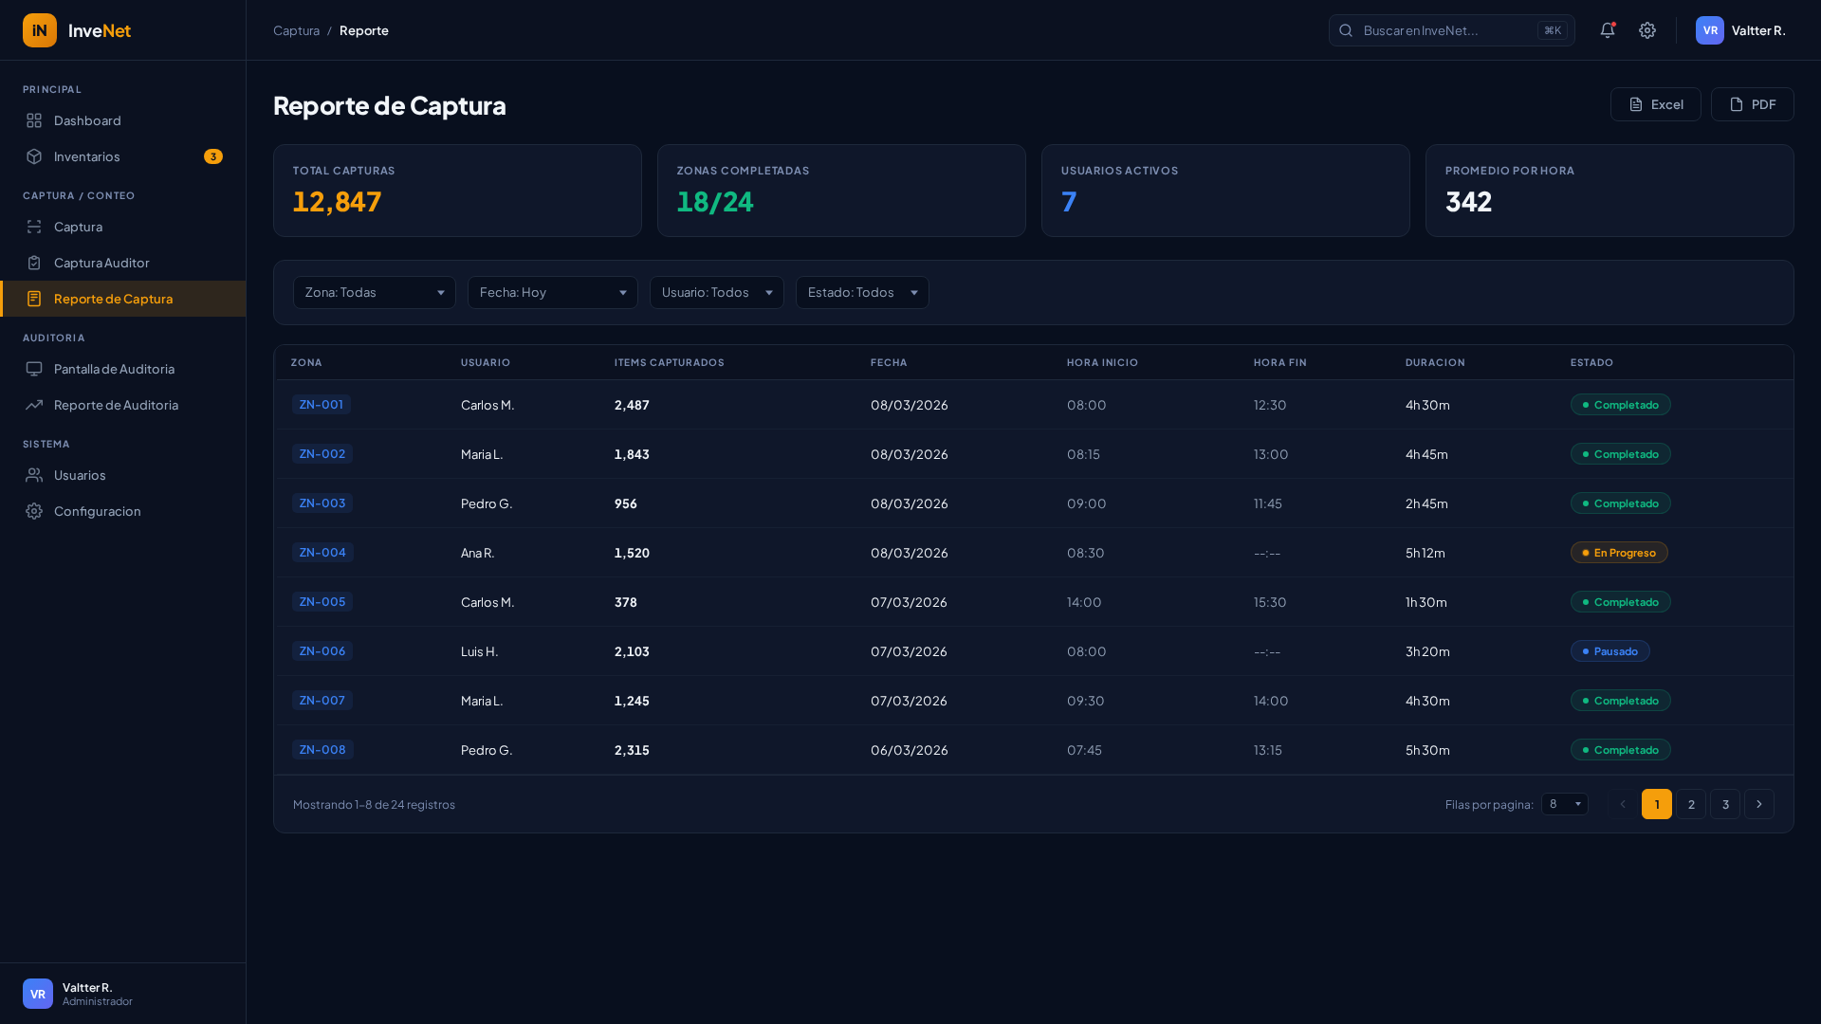Export report with Excel button
This screenshot has height=1024, width=1821.
coord(1655,104)
